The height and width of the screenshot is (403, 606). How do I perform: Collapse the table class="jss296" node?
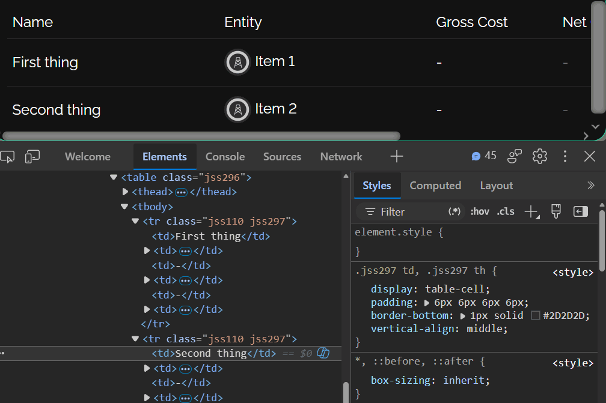click(x=113, y=177)
